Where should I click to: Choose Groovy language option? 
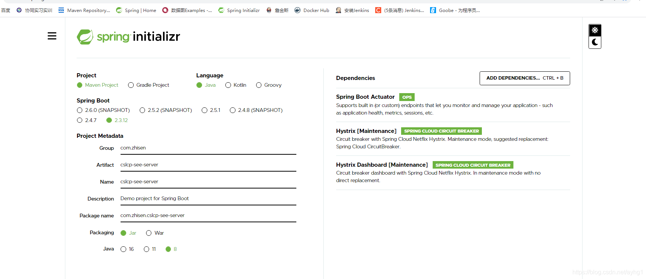pyautogui.click(x=269, y=85)
